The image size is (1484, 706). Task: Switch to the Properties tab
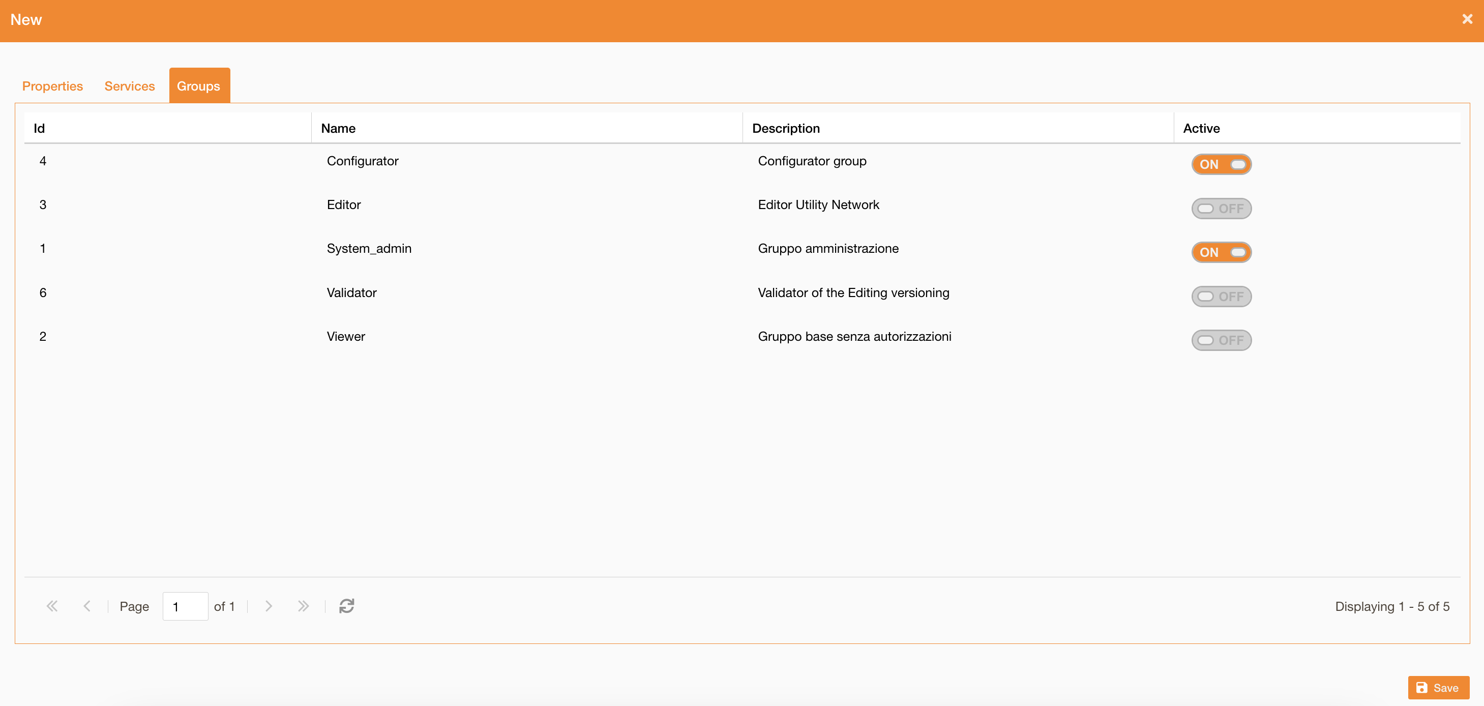pos(52,86)
